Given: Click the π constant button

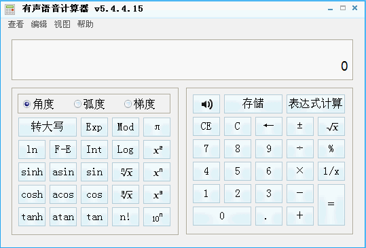Looking at the screenshot, I should [157, 127].
